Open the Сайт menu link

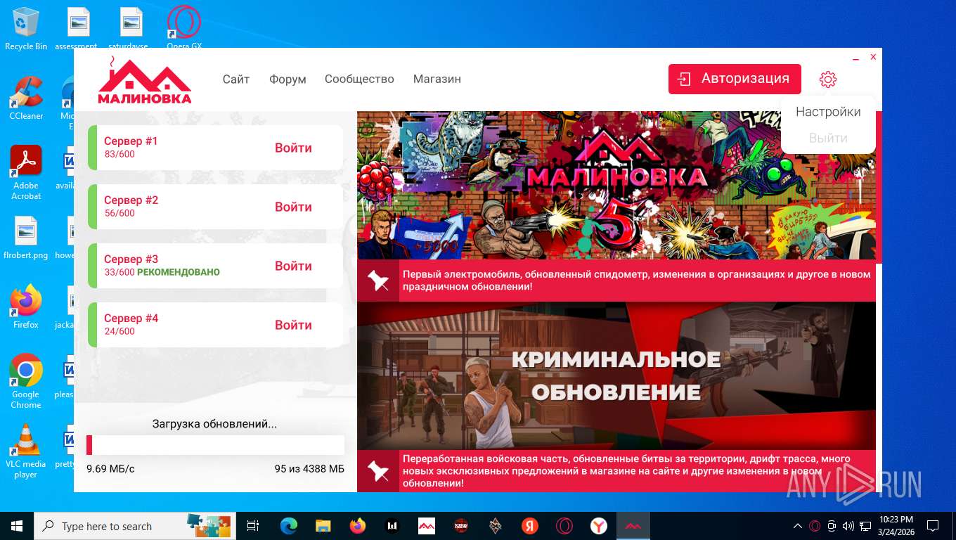236,79
